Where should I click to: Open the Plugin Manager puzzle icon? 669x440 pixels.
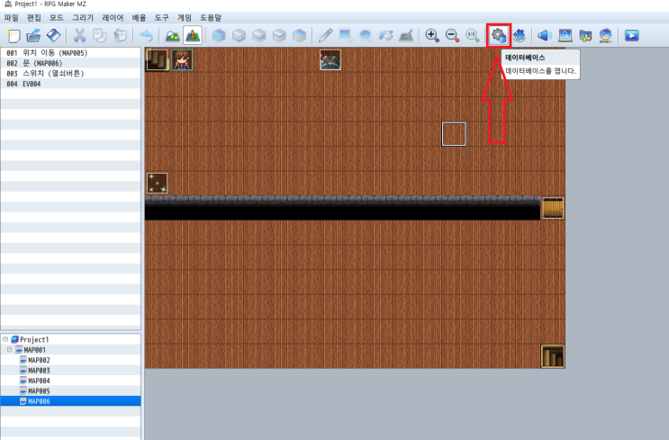click(x=519, y=35)
